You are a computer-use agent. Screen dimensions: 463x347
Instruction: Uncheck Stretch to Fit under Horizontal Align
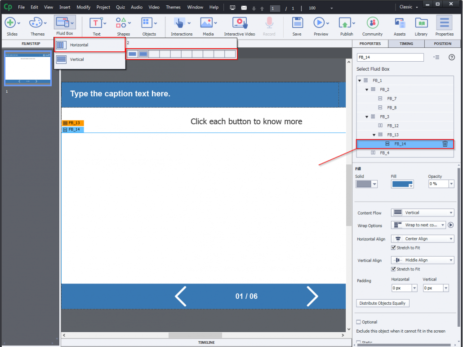[394, 248]
